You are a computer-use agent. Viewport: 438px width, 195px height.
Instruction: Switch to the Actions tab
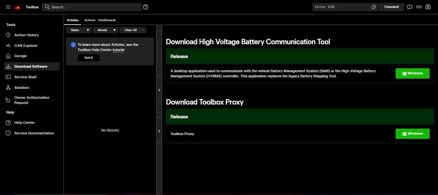click(90, 20)
